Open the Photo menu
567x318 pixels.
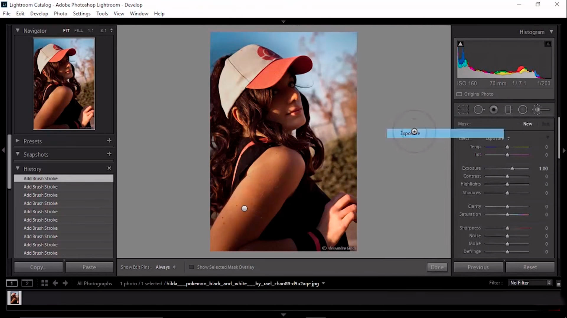pos(61,14)
